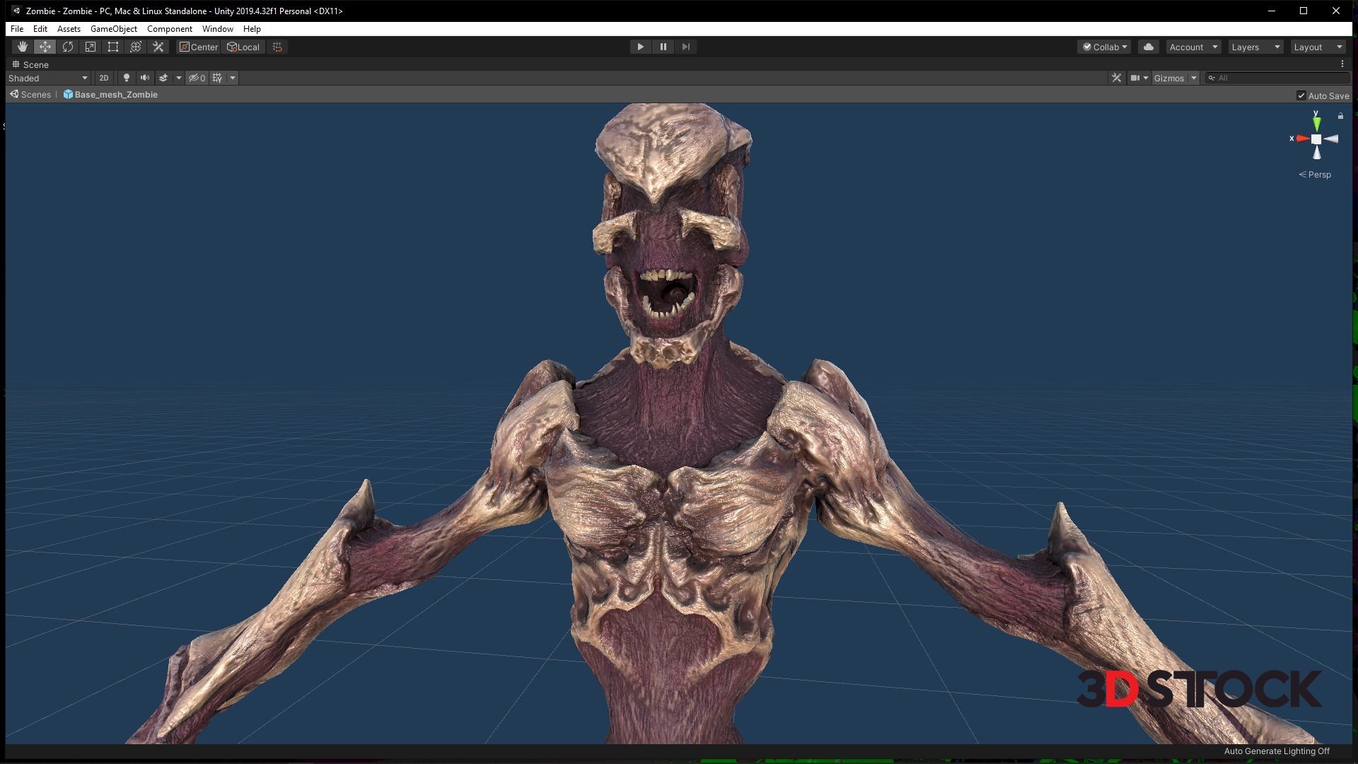Click the Scenes breadcrumb link
The width and height of the screenshot is (1358, 764).
(35, 95)
